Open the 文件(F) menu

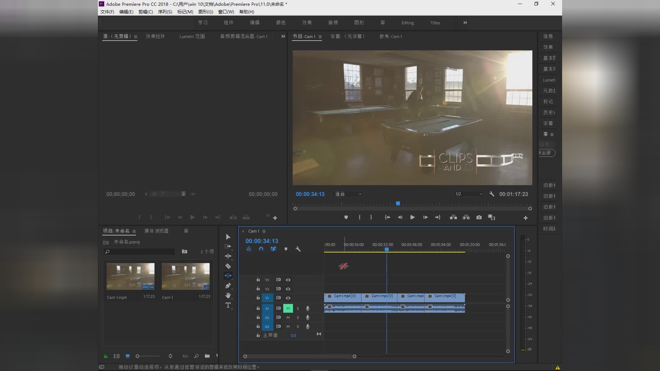107,12
